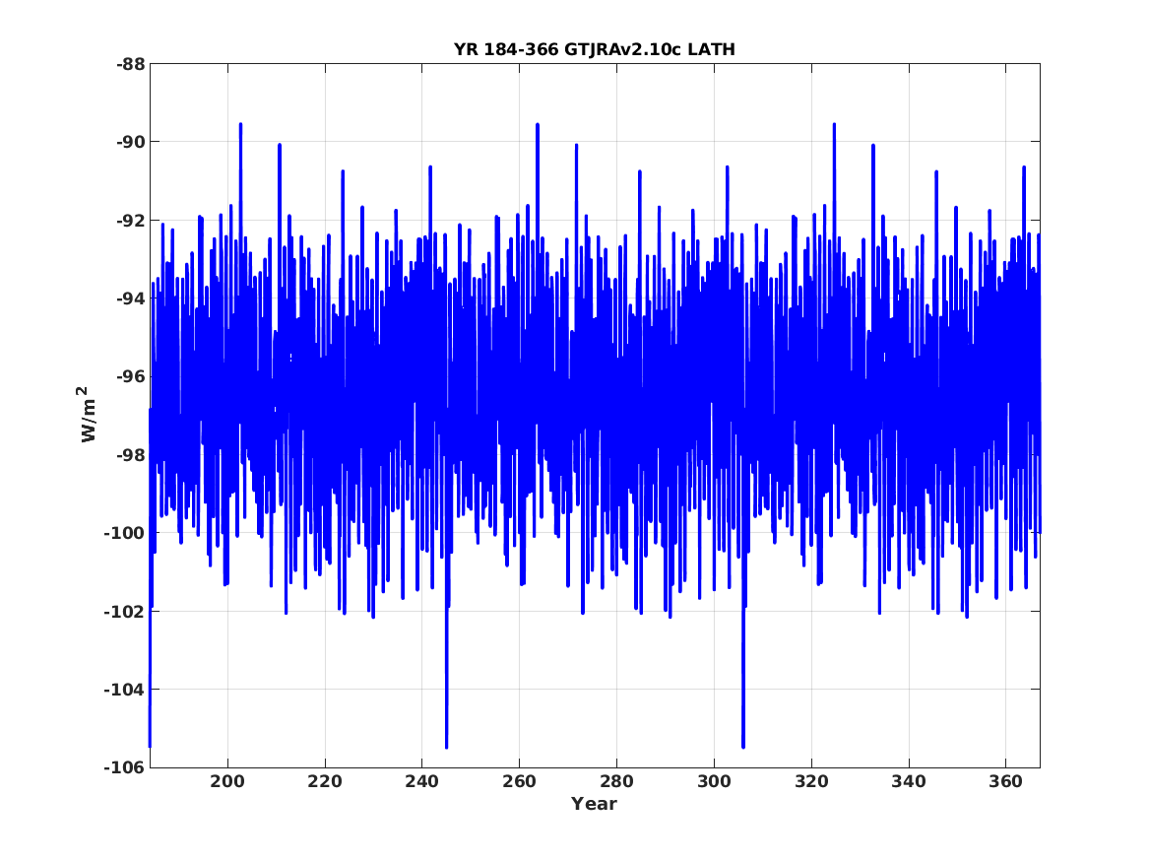
Task: Click y-axis tick label '-104'
Action: pyautogui.click(x=125, y=689)
